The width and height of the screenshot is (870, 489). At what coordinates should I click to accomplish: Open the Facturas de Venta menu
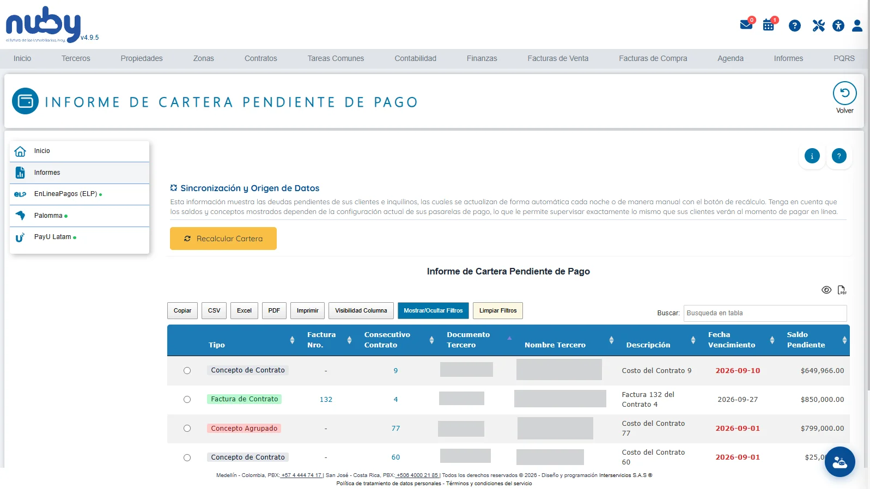coord(558,58)
